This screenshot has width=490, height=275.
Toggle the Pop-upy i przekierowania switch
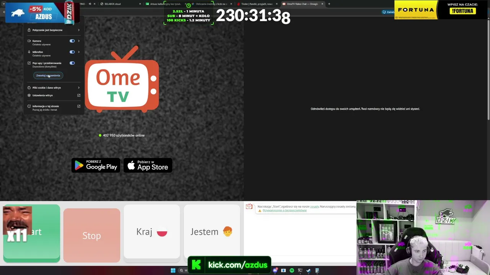click(x=72, y=63)
